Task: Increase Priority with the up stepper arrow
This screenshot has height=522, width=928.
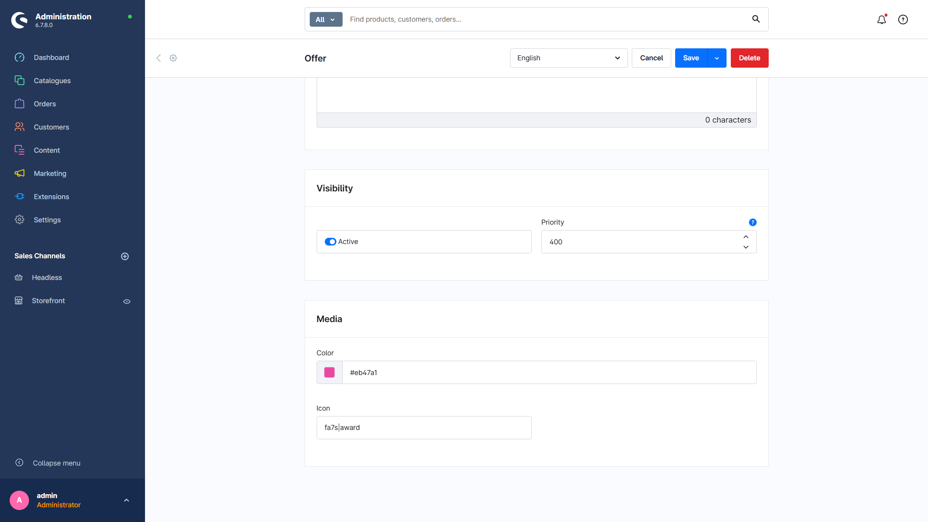Action: point(746,237)
